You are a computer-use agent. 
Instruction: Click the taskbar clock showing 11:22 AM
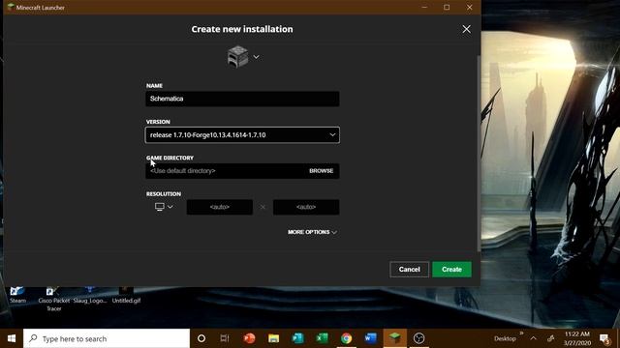tap(577, 338)
